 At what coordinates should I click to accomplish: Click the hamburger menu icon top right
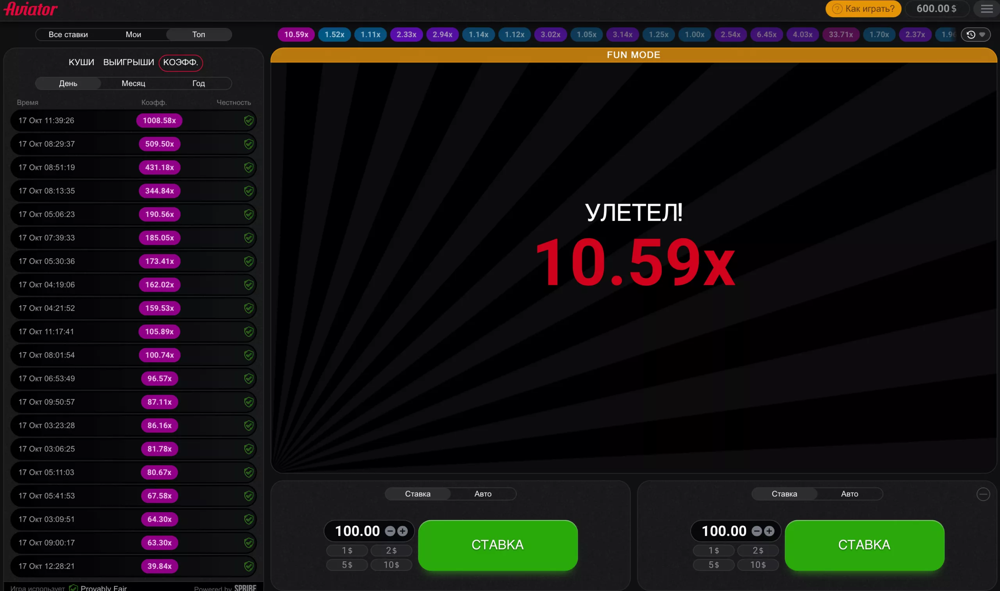click(x=987, y=9)
